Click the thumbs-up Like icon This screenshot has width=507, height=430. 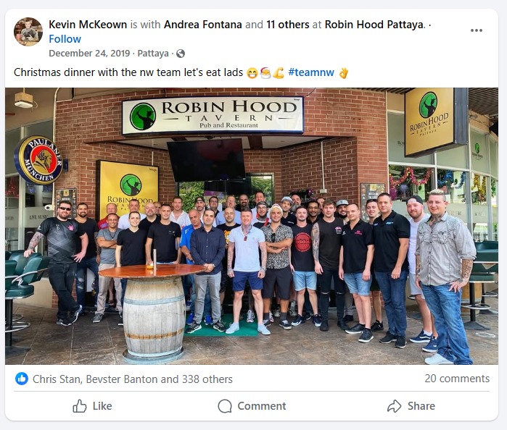point(80,406)
